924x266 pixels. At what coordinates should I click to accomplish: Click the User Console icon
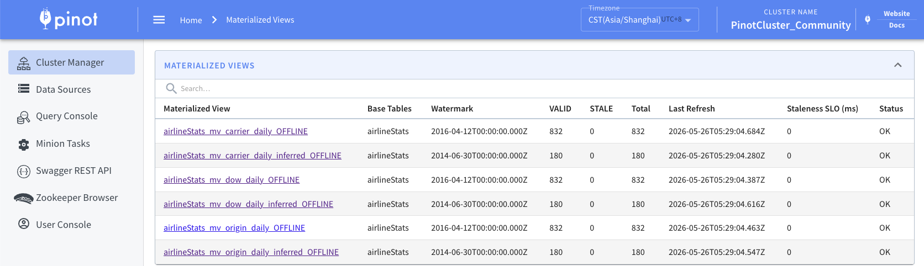(24, 224)
